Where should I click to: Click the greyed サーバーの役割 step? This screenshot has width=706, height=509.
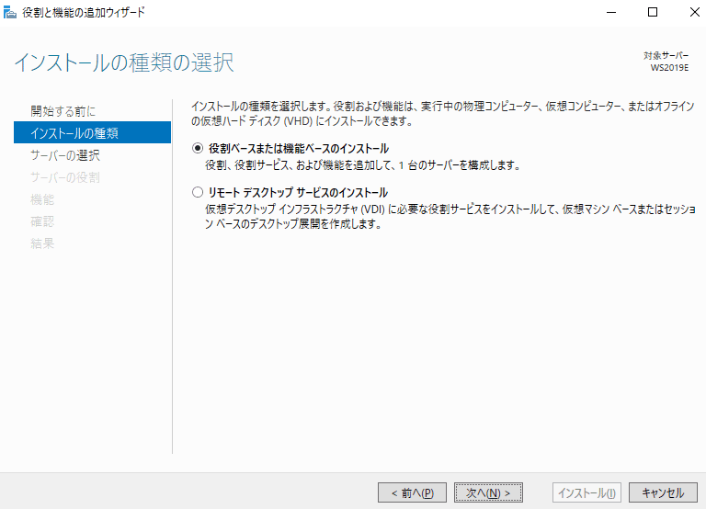(x=65, y=177)
